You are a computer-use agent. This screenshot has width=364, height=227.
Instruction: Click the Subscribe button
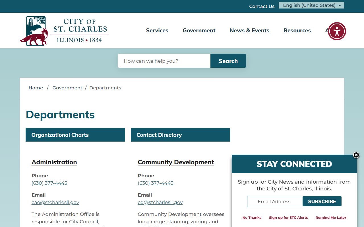click(x=322, y=201)
